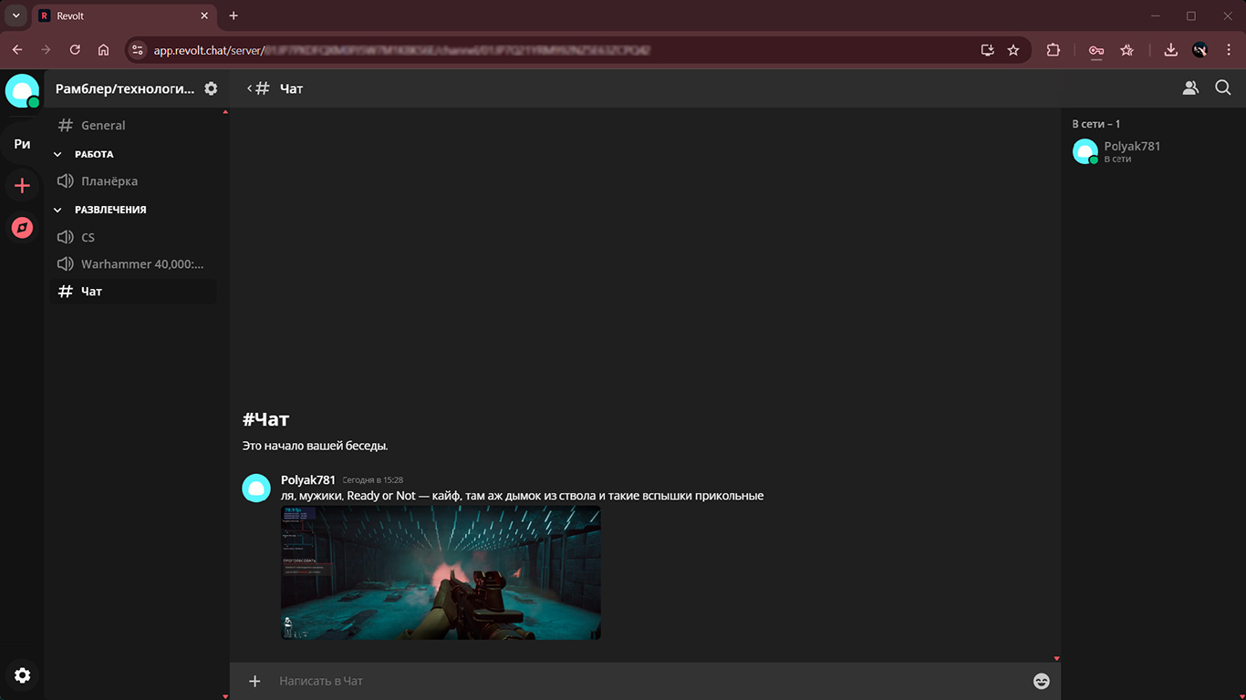Open channel search magnifier

(x=1223, y=88)
